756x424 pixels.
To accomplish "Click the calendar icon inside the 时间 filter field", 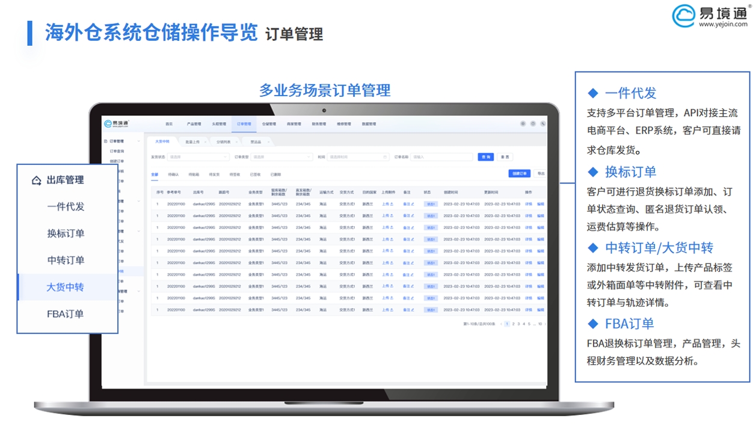I will click(385, 156).
